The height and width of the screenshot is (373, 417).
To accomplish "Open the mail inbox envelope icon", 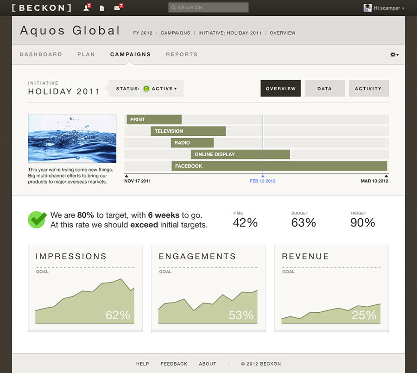I will click(x=118, y=7).
